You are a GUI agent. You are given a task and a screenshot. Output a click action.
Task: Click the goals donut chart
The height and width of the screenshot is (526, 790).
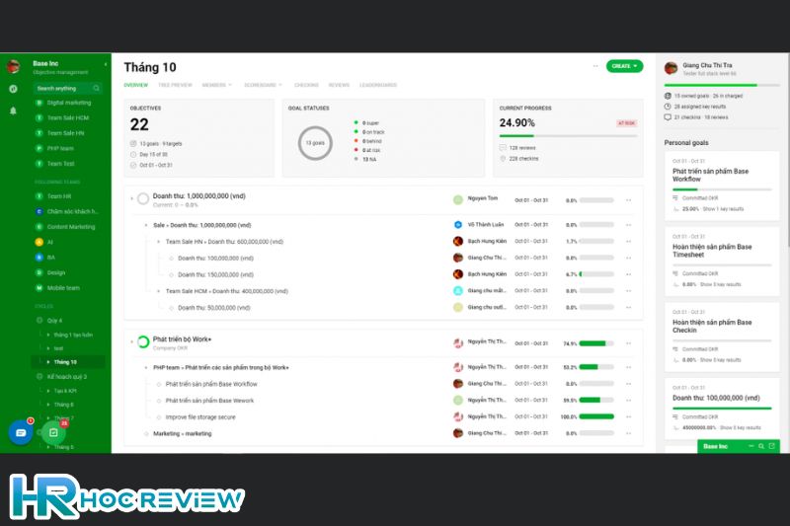click(315, 143)
